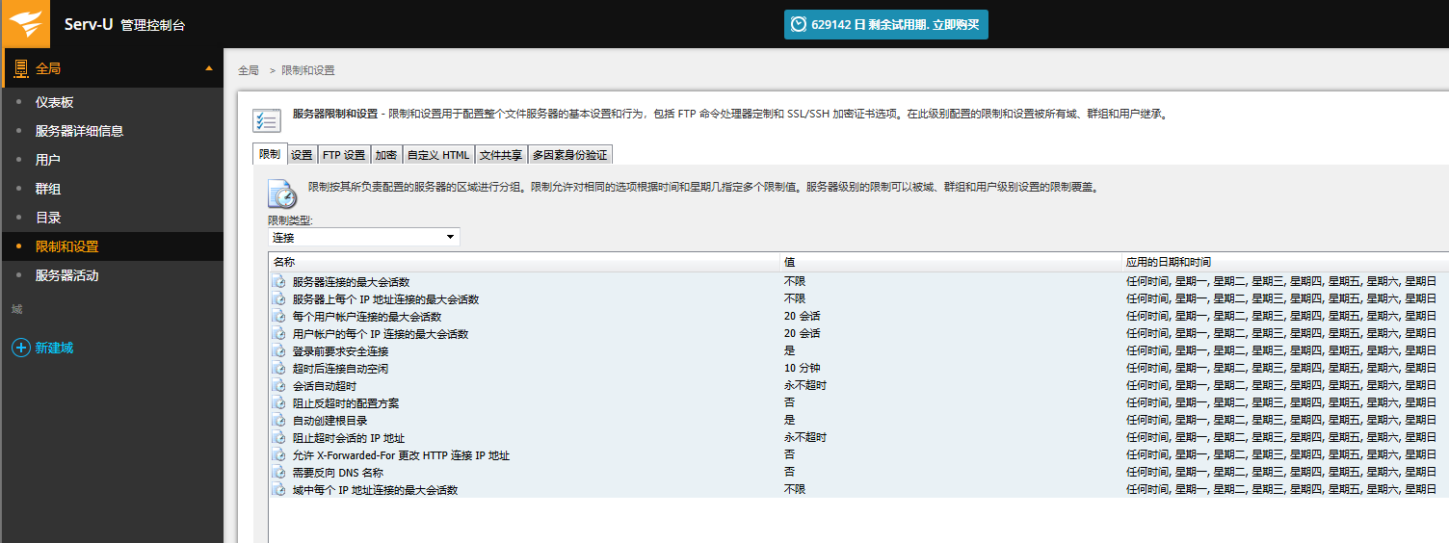
Task: Select the 登录前要求安全连接 row name
Action: tap(340, 351)
